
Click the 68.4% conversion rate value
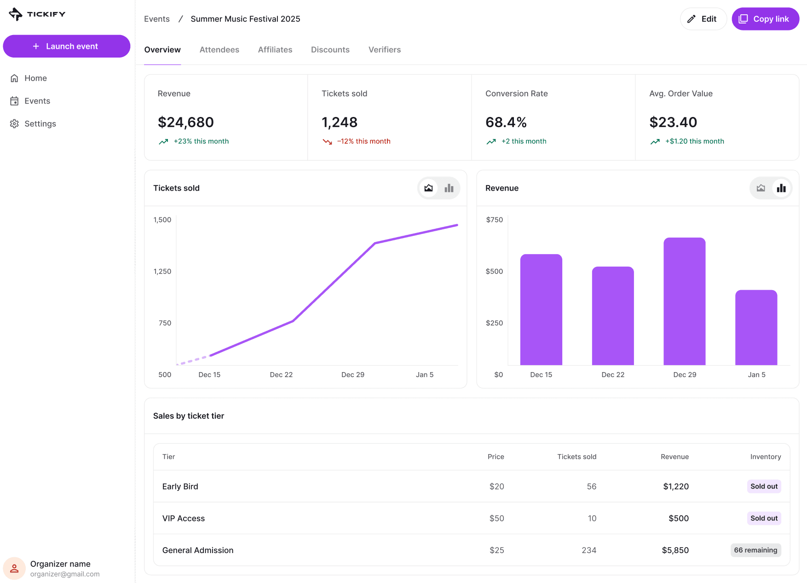[506, 122]
